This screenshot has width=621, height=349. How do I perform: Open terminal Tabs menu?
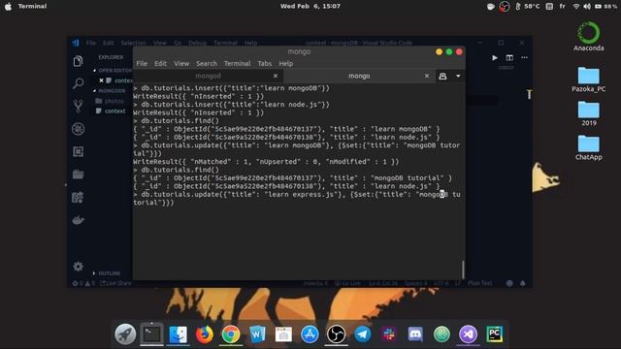(x=265, y=63)
